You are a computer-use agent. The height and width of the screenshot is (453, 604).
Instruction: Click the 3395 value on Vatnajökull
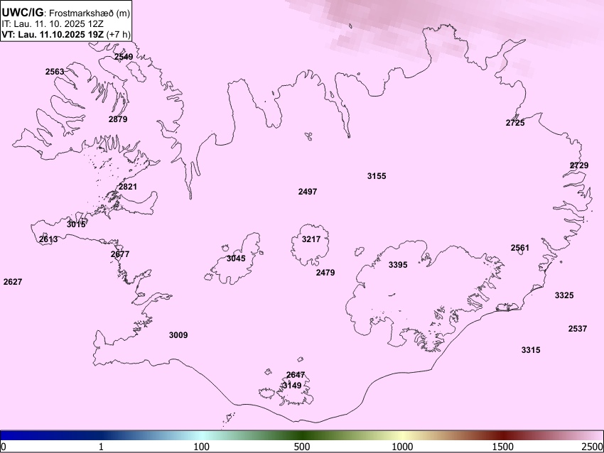click(x=398, y=265)
